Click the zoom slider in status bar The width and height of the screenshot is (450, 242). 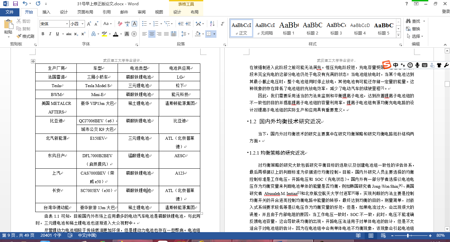tap(408, 235)
